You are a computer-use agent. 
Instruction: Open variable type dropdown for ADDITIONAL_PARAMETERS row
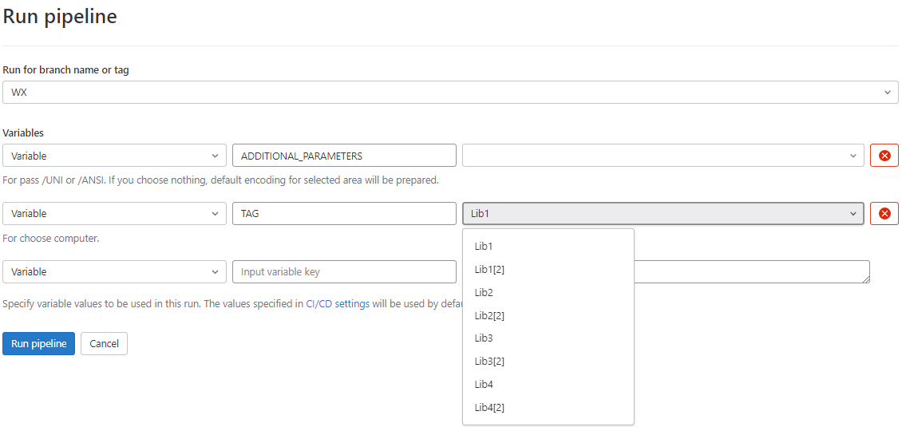point(114,156)
